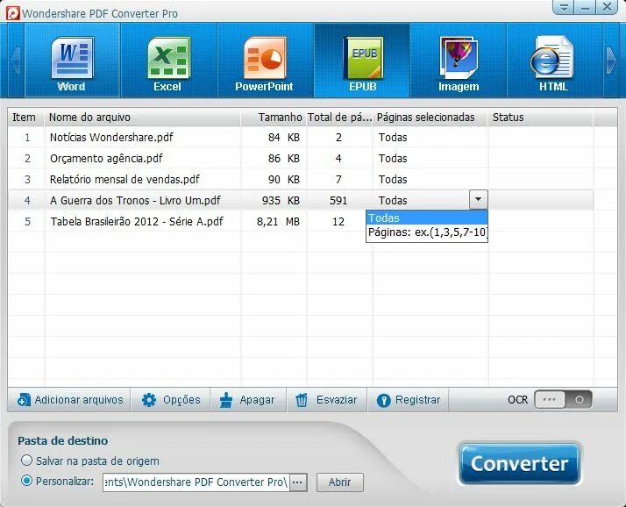This screenshot has width=626, height=507.
Task: Click the destination path input field
Action: coord(196,482)
